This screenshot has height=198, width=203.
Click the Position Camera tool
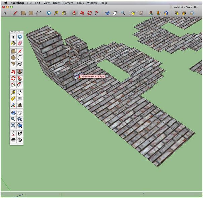[13, 133]
